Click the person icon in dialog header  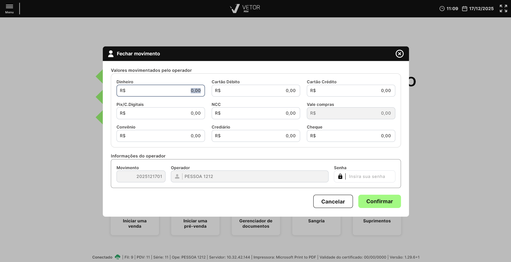point(111,54)
